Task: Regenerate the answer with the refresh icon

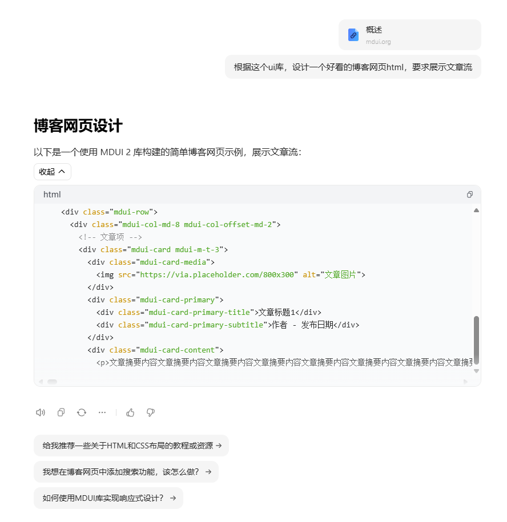Action: (x=82, y=412)
